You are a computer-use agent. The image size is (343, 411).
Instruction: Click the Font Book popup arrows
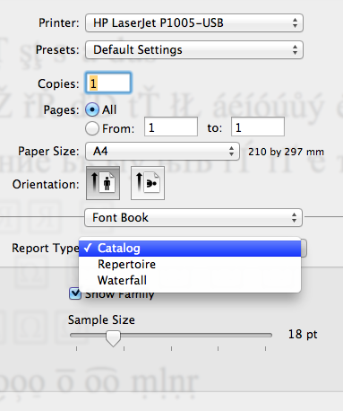click(295, 217)
